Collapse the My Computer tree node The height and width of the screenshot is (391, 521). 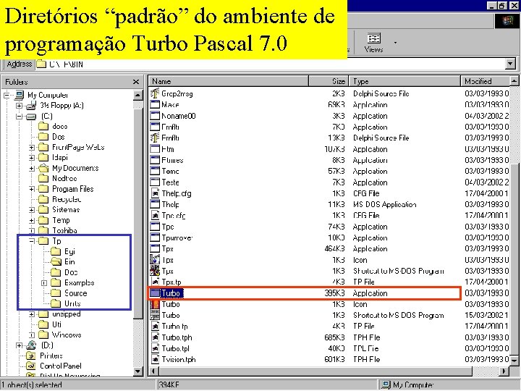point(7,96)
